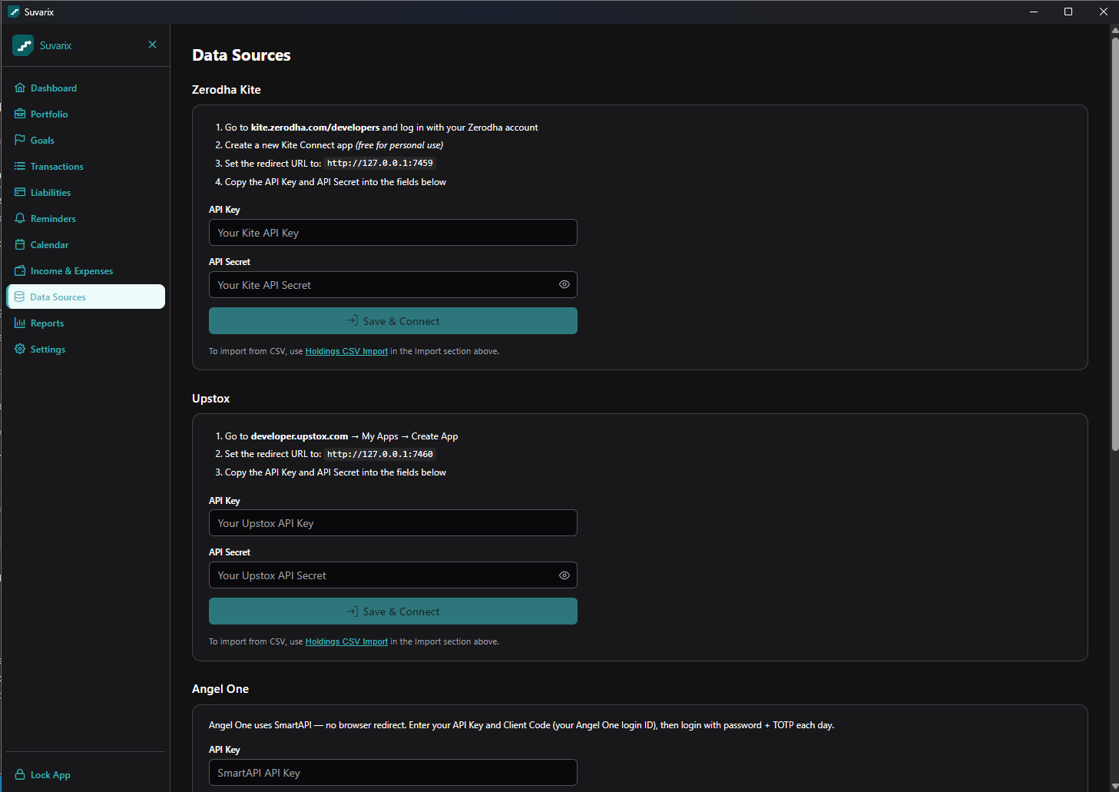This screenshot has width=1119, height=792.
Task: Open the Reports page
Action: click(86, 323)
